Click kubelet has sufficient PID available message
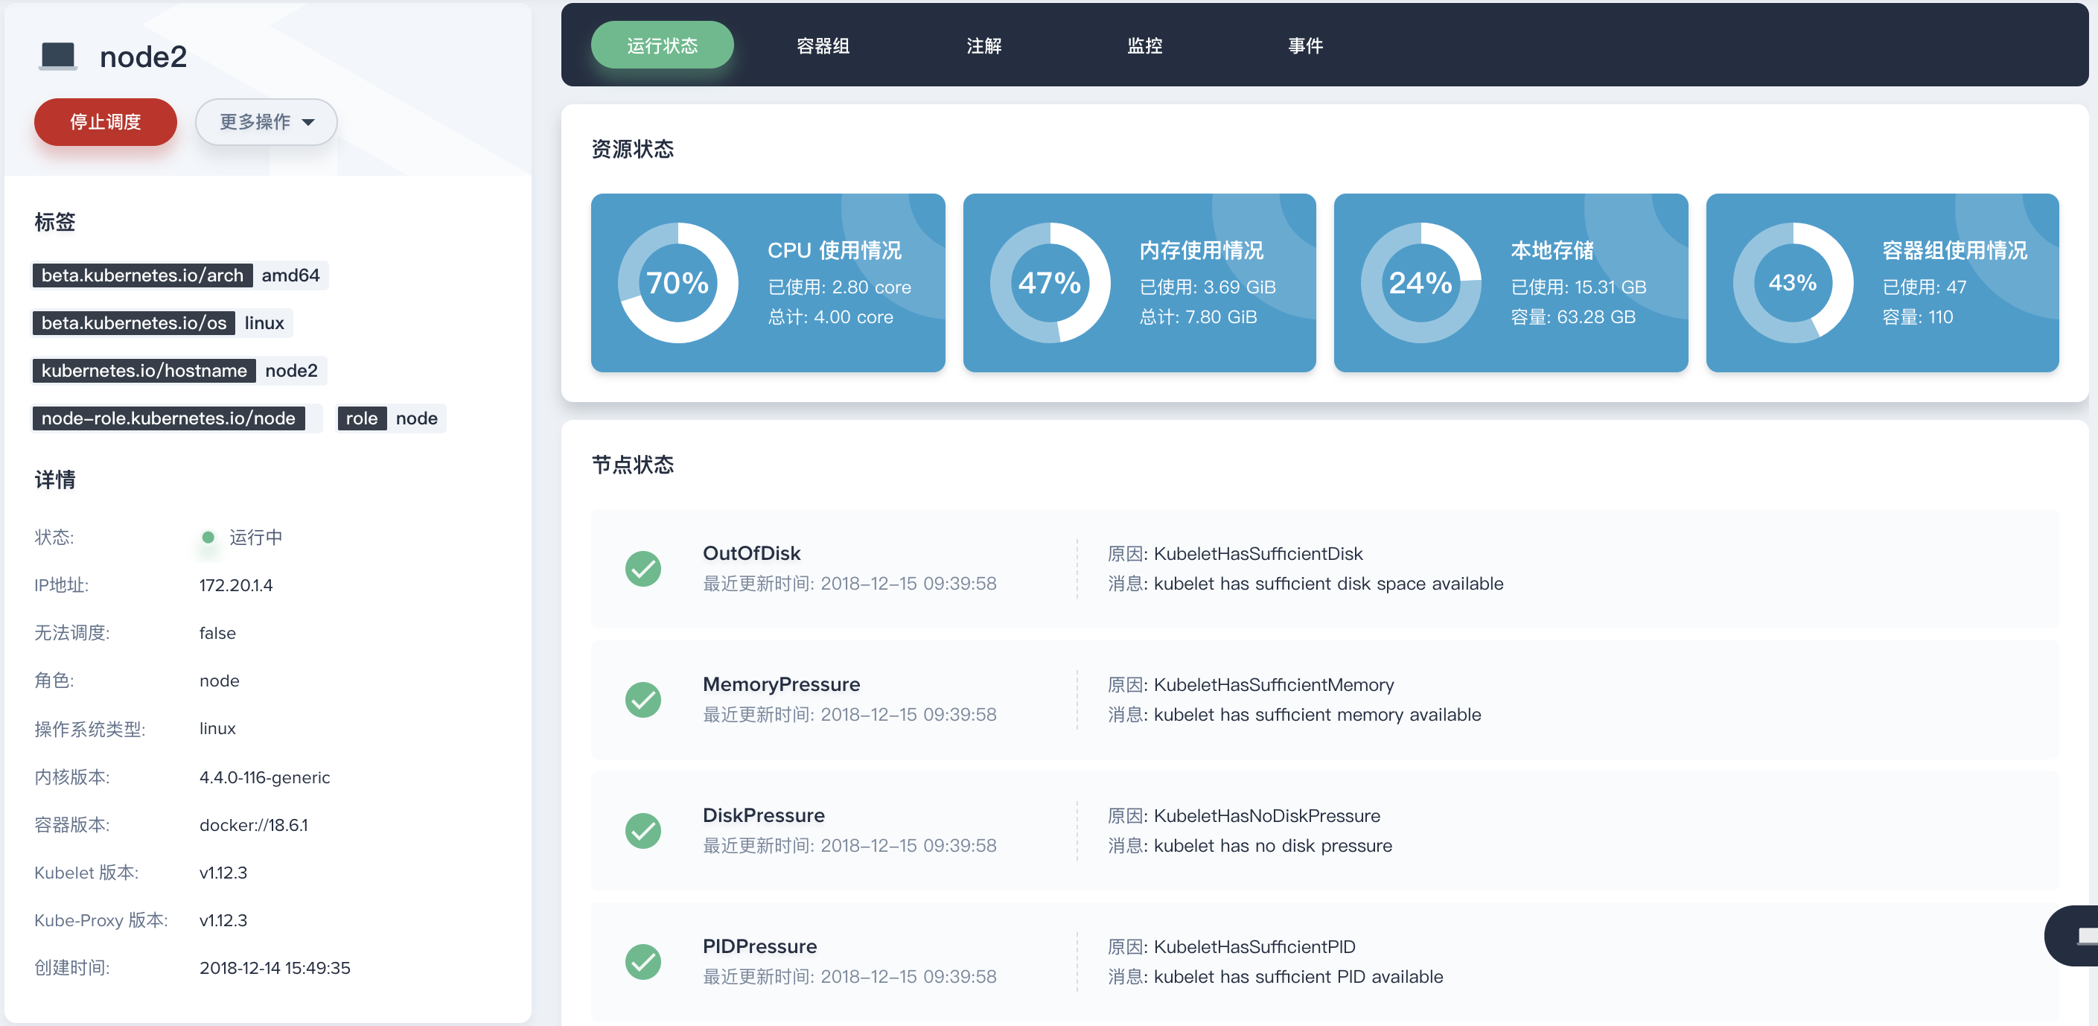Image resolution: width=2098 pixels, height=1026 pixels. point(1298,977)
